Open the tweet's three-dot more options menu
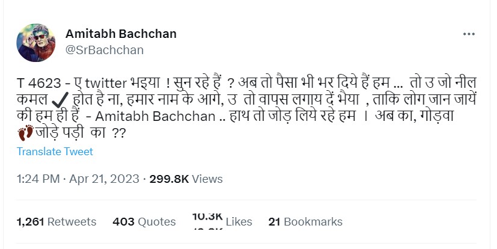Viewport: 497px width, 249px height. tap(471, 35)
